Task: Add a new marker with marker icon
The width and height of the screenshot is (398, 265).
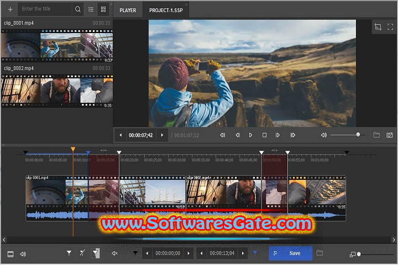Action: coord(69,253)
